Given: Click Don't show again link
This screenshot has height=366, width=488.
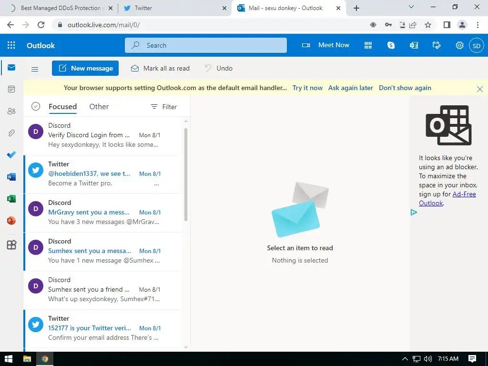Looking at the screenshot, I should pyautogui.click(x=405, y=88).
